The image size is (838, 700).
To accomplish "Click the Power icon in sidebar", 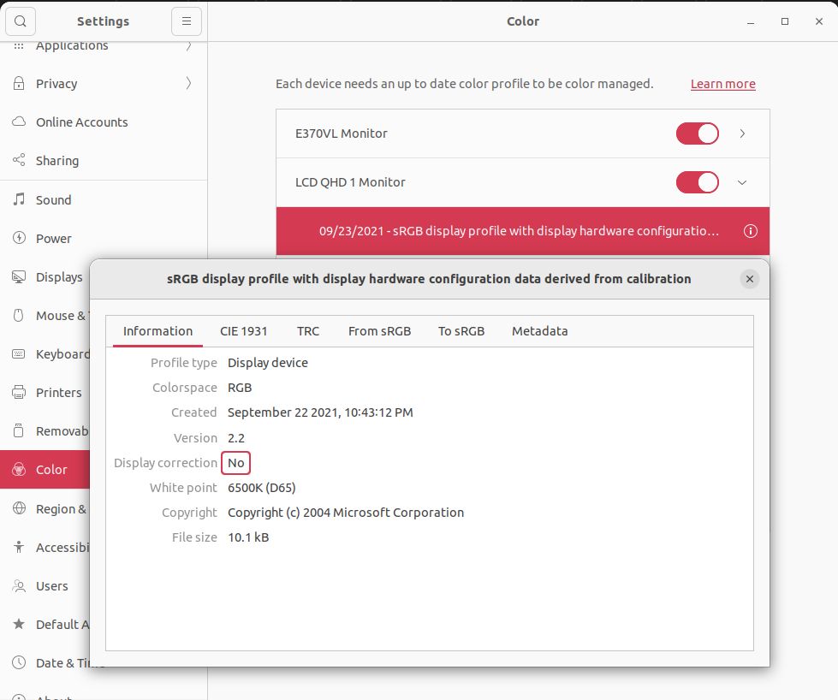I will (19, 238).
